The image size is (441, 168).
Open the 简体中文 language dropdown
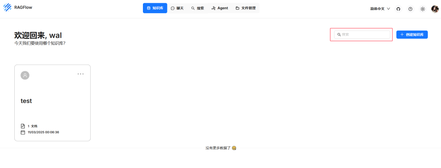pos(380,9)
